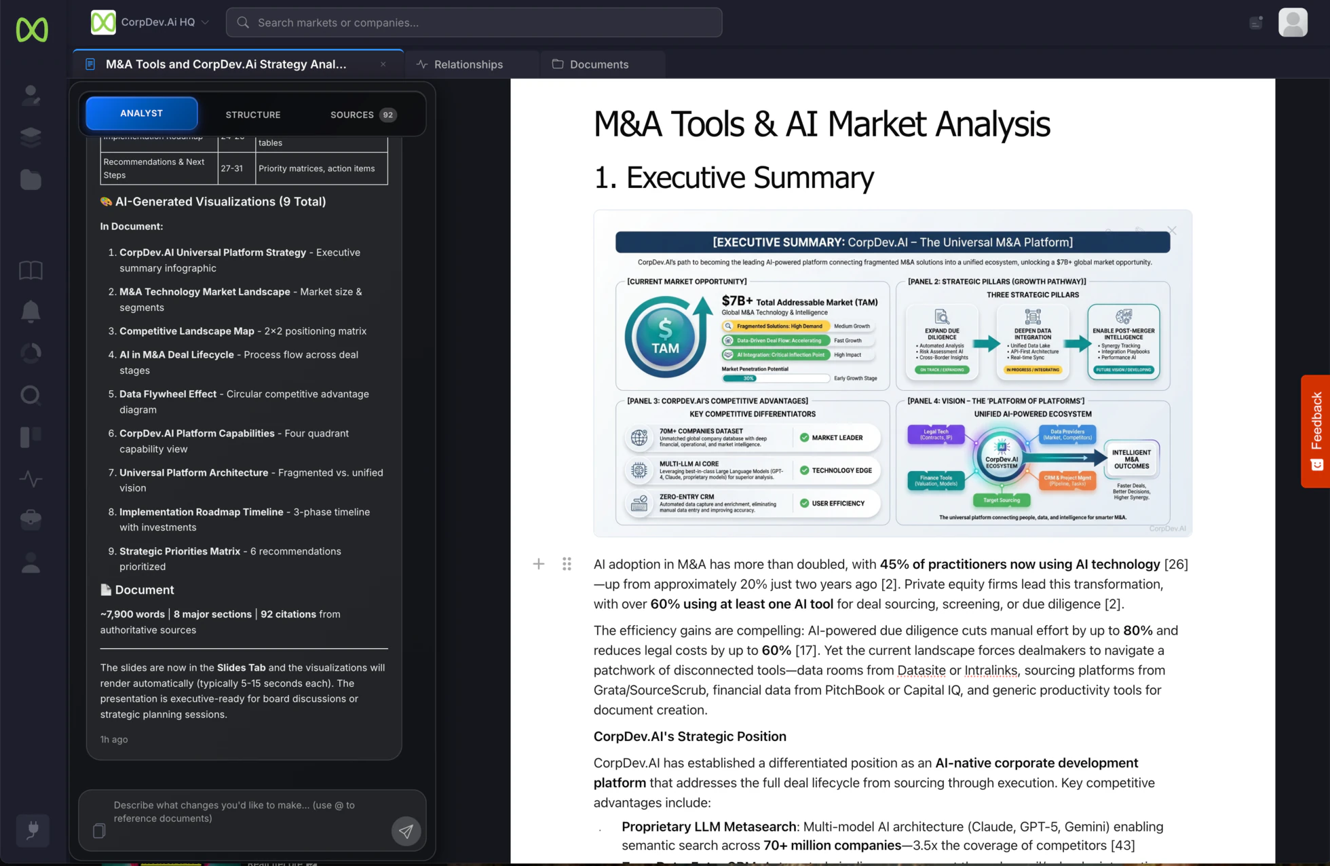Screen dimensions: 1330x866
Task: Open citation [26]
Action: [x=1176, y=565]
